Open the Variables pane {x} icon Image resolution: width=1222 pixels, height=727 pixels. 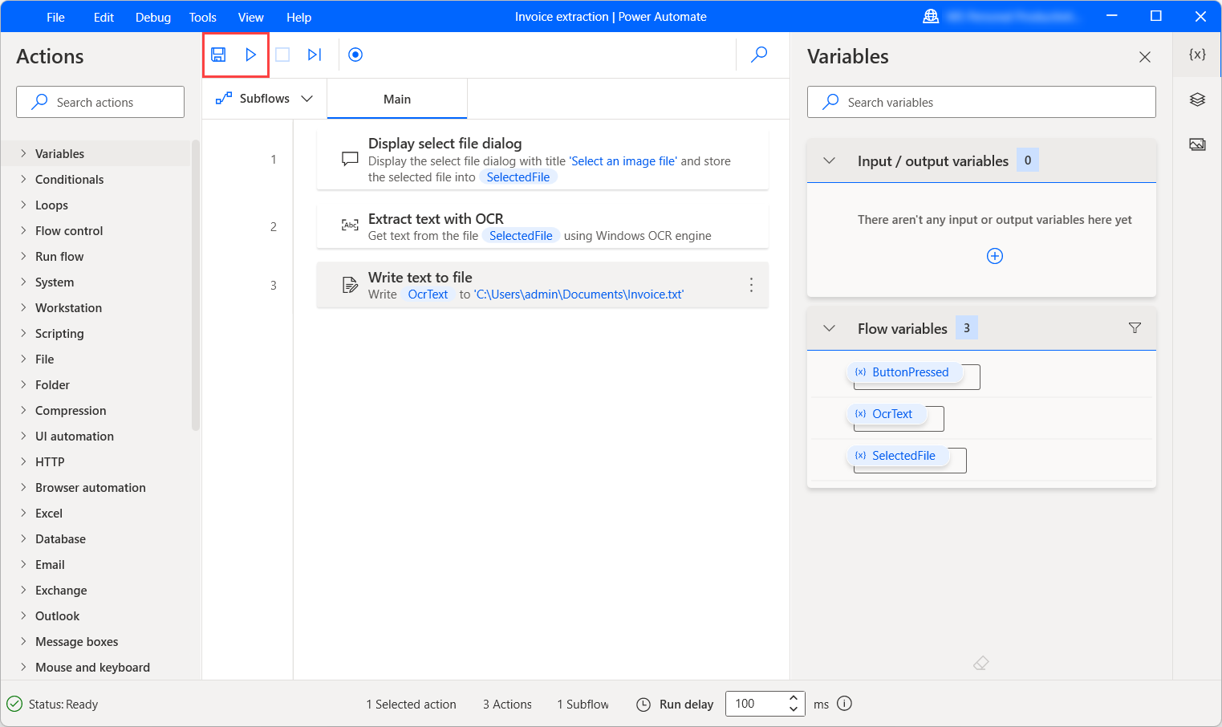[1197, 55]
